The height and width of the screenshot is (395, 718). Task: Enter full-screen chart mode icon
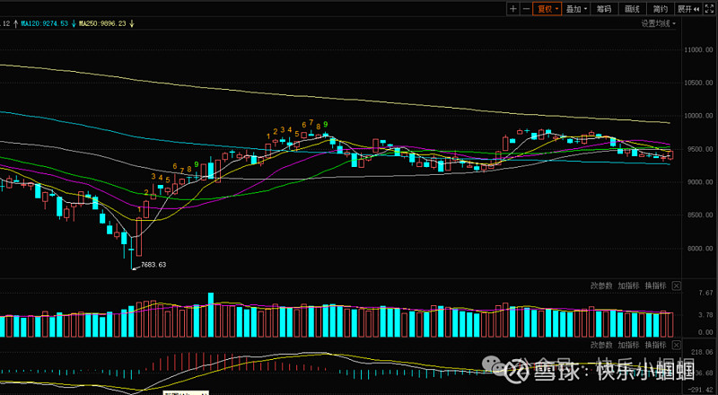pyautogui.click(x=711, y=9)
